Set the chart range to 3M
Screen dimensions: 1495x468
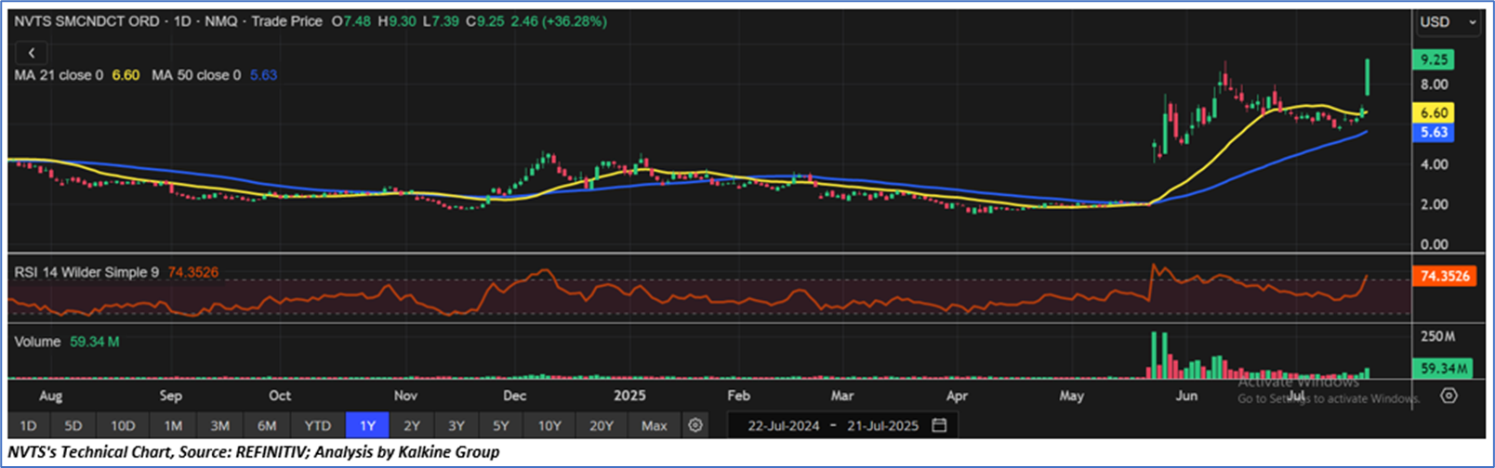point(219,425)
